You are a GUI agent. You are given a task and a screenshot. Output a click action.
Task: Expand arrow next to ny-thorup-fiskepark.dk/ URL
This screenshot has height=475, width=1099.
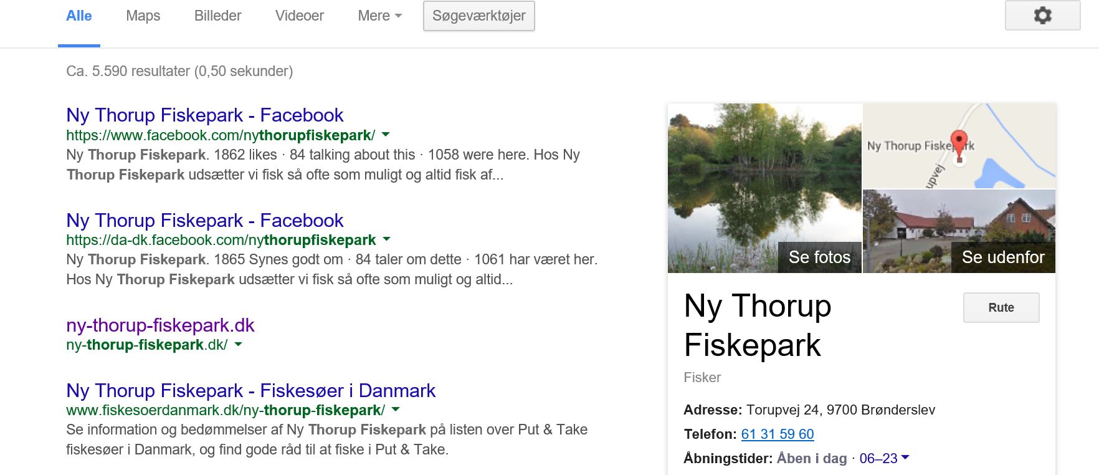tap(238, 344)
